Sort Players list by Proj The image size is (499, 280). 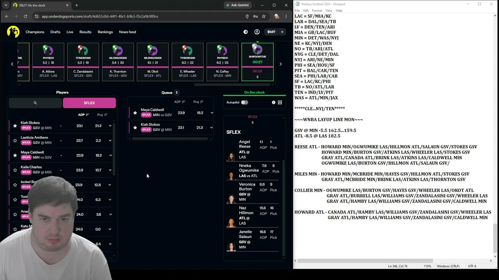click(102, 115)
